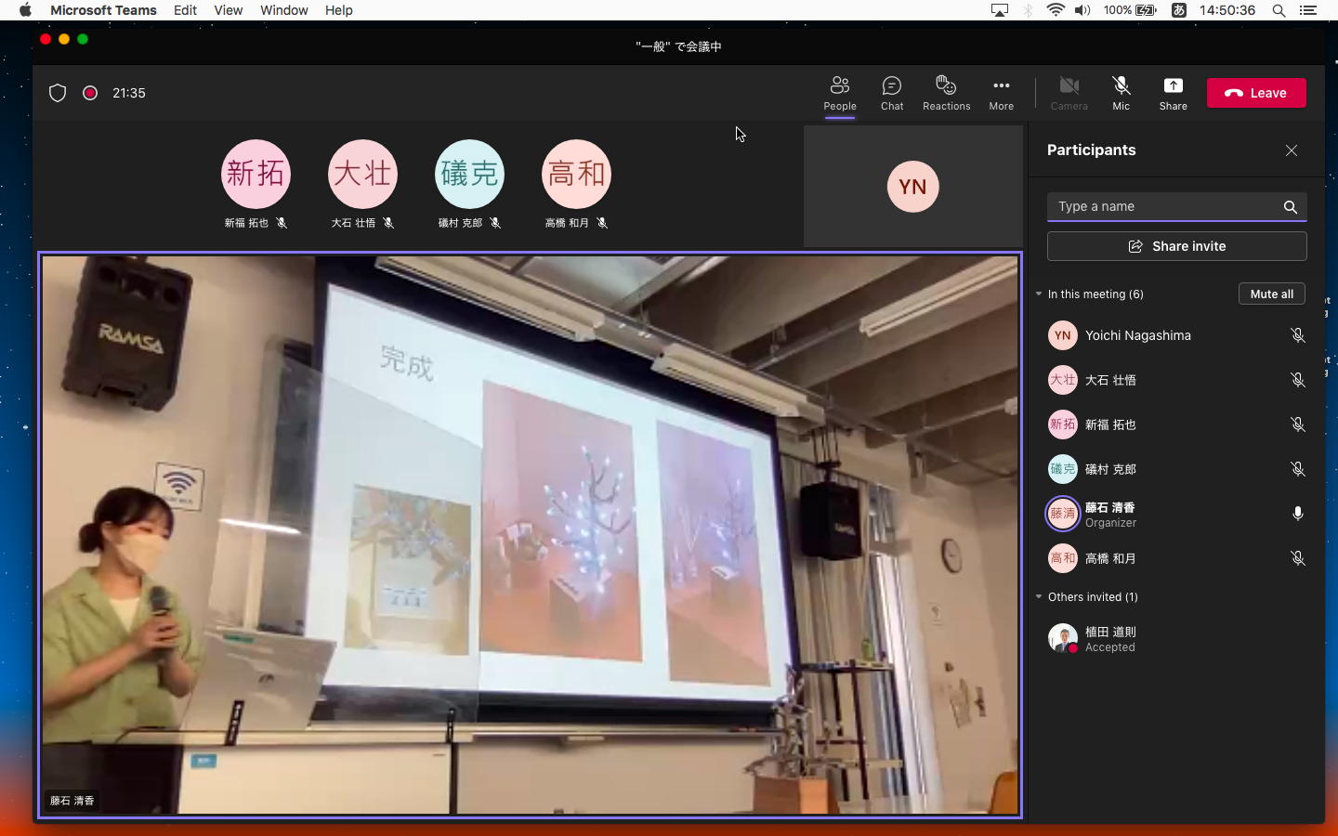The height and width of the screenshot is (836, 1338).
Task: Click the volume icon in menu bar
Action: 1082,10
